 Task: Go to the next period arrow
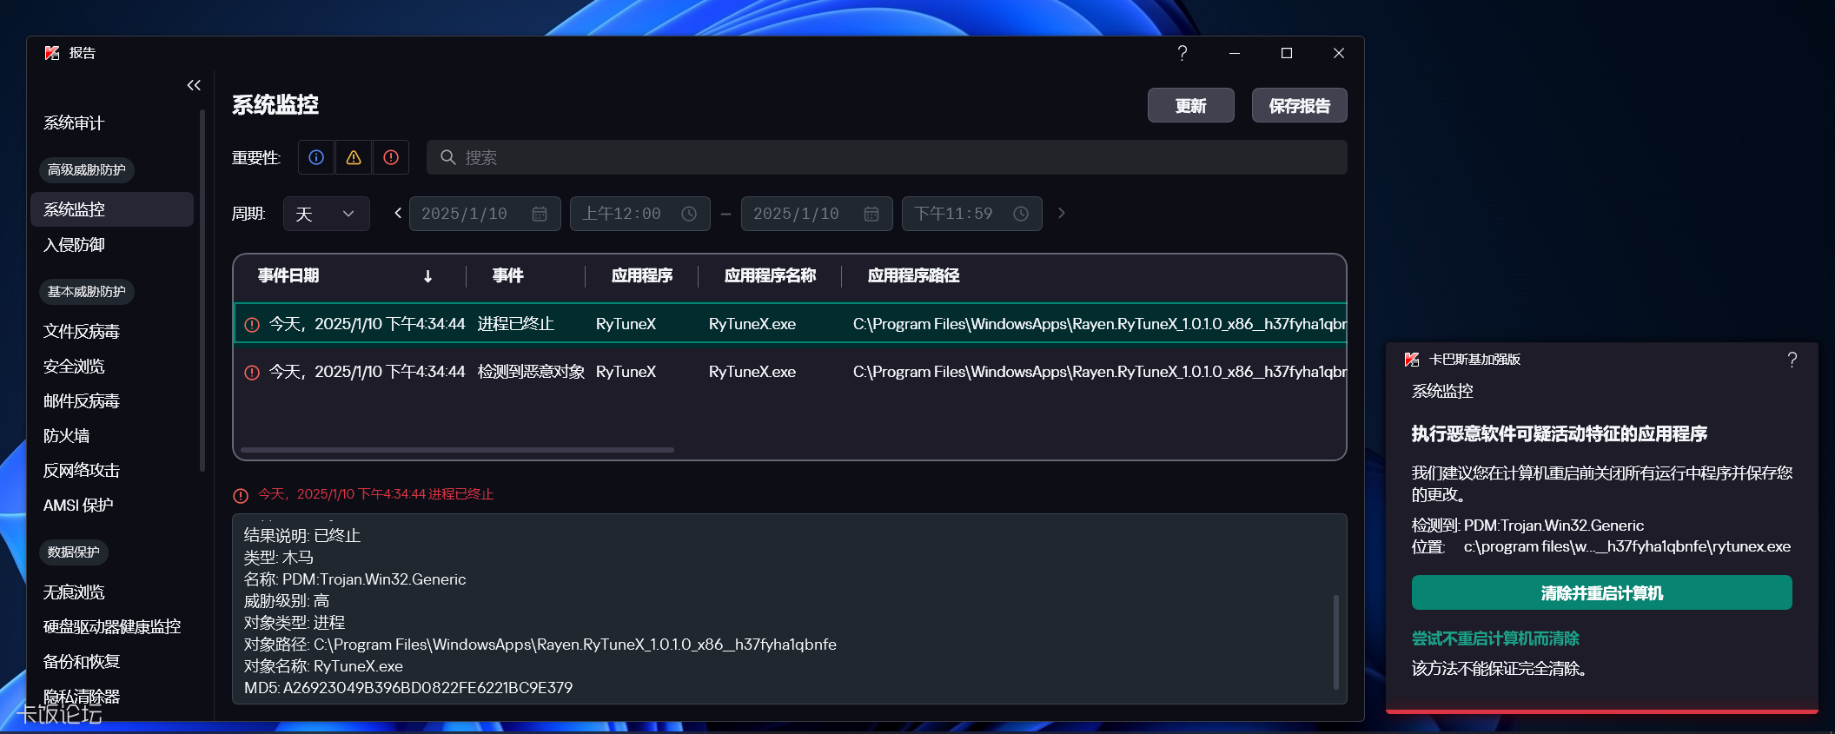pyautogui.click(x=1061, y=213)
